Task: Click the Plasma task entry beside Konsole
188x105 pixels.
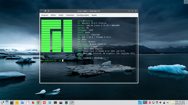Action: [72, 103]
